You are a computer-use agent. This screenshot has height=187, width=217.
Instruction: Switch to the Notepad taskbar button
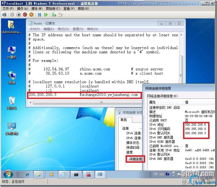tap(64, 174)
